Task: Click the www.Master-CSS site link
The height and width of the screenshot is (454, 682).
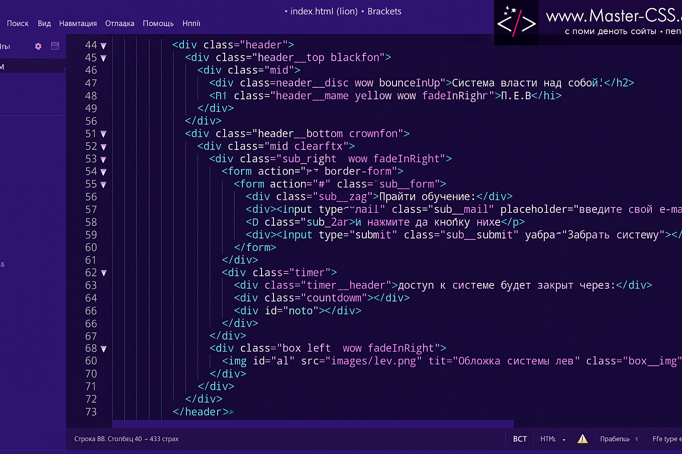Action: tap(613, 16)
